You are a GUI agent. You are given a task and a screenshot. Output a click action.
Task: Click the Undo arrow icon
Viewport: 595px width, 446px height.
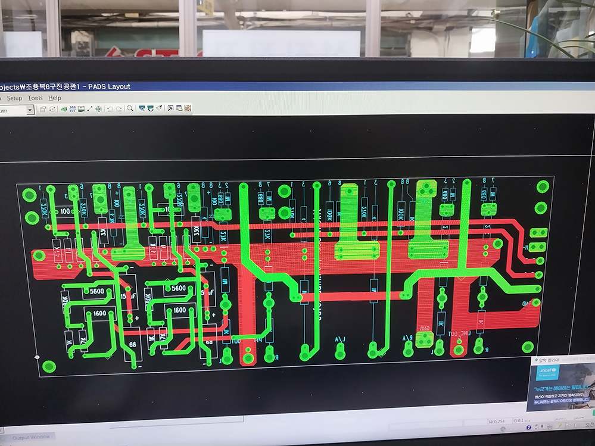pyautogui.click(x=110, y=109)
